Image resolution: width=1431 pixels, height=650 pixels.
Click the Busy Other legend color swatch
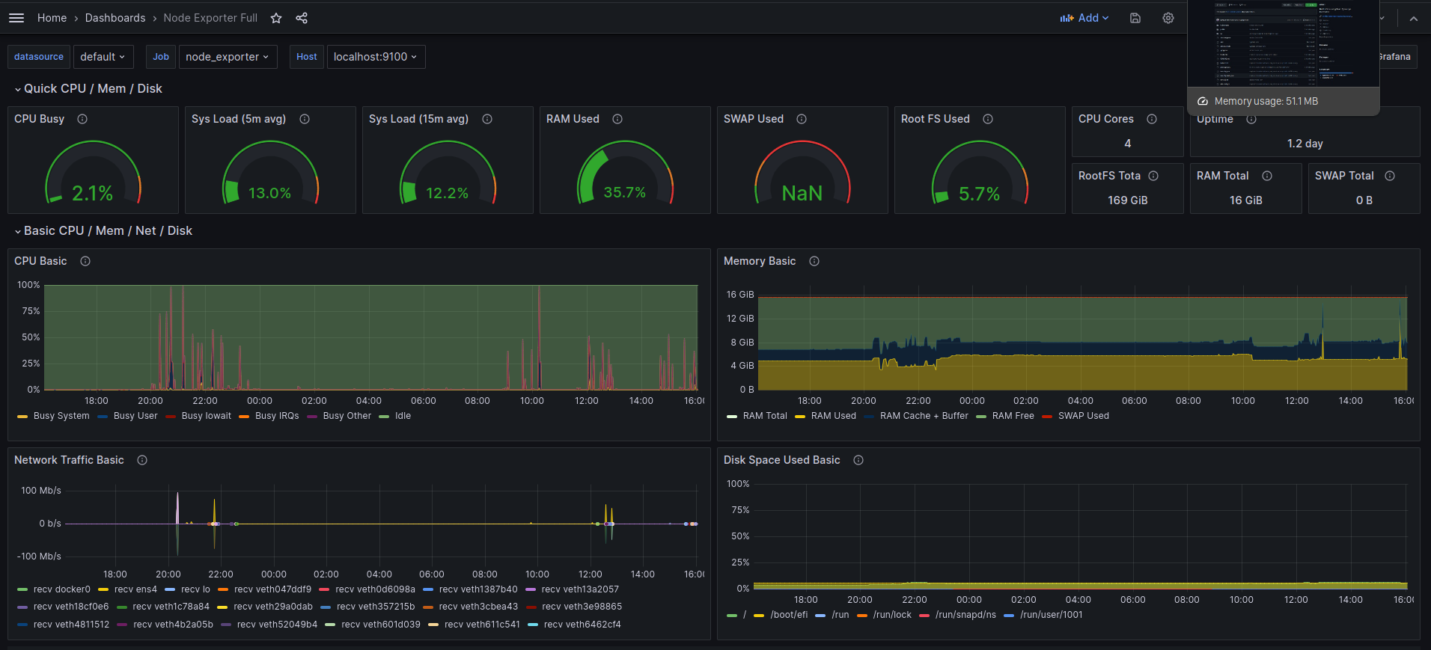312,417
